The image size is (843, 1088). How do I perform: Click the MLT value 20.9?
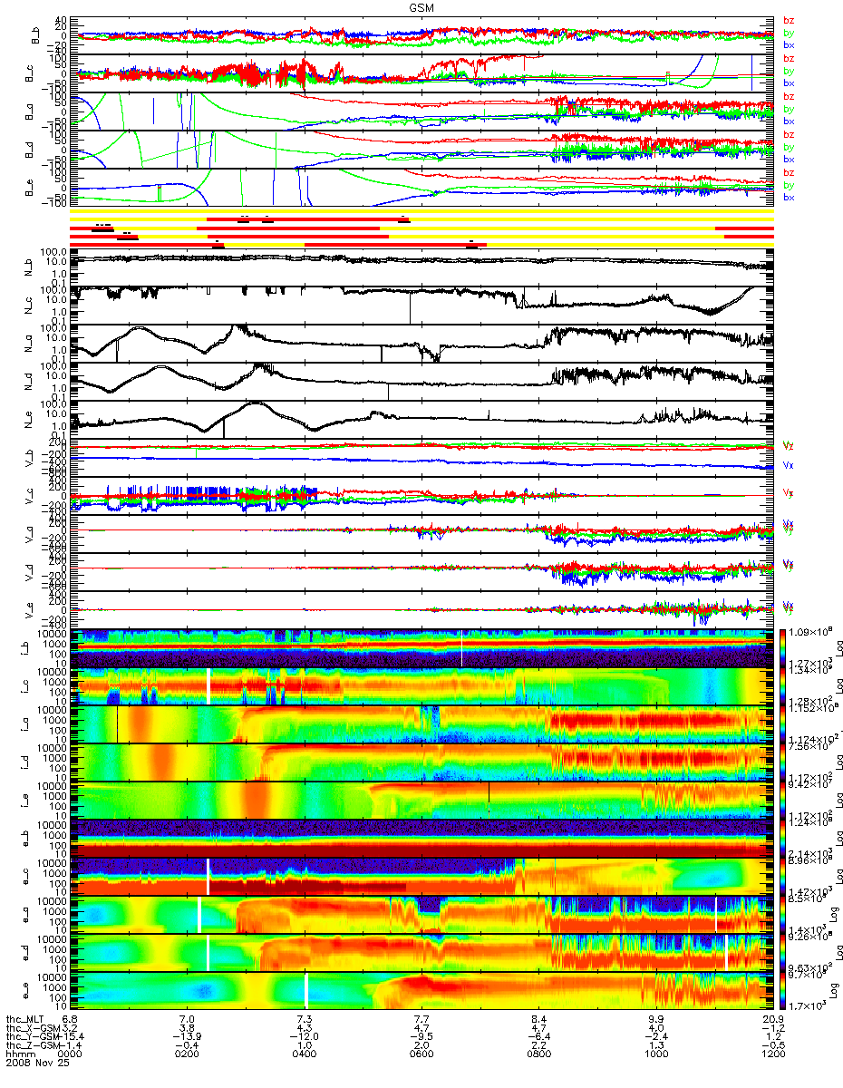click(772, 1021)
